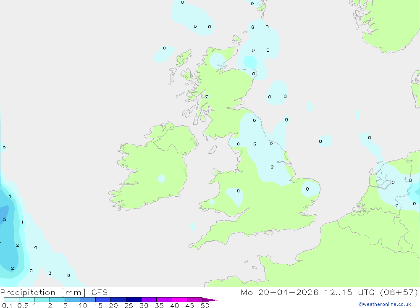Click the 35–40 mm purple legend swatch
420x308 pixels.
(164, 300)
